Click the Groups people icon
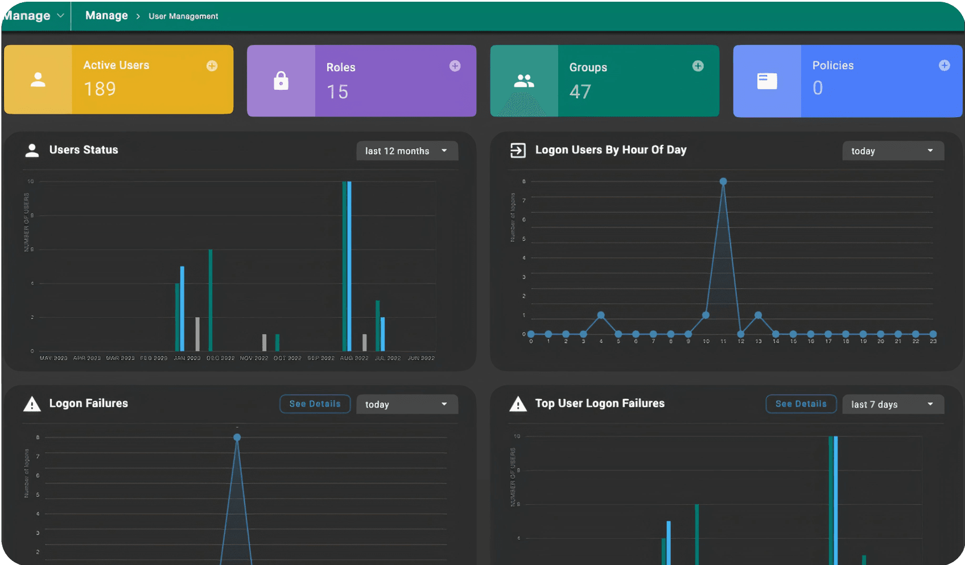This screenshot has width=965, height=565. coord(523,81)
